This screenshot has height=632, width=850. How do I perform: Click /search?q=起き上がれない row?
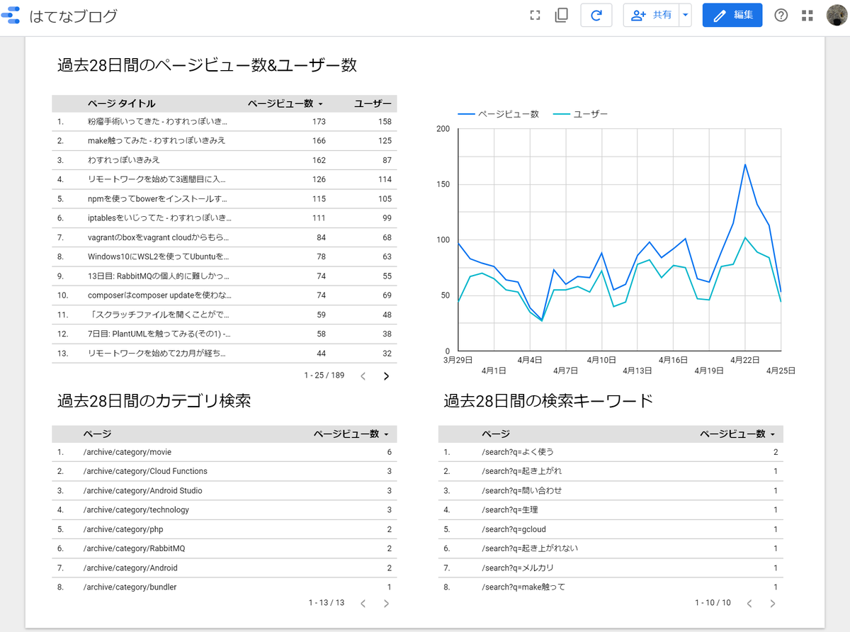[611, 548]
